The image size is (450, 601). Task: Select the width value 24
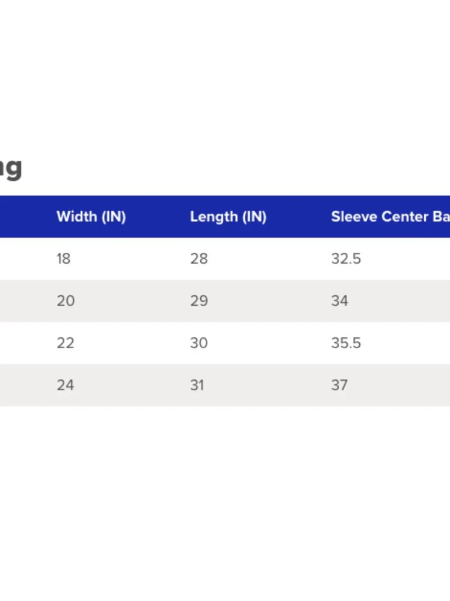pyautogui.click(x=65, y=385)
